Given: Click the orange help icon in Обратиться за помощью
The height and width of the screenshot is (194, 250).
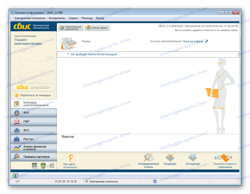Looking at the screenshot, I should [17, 95].
